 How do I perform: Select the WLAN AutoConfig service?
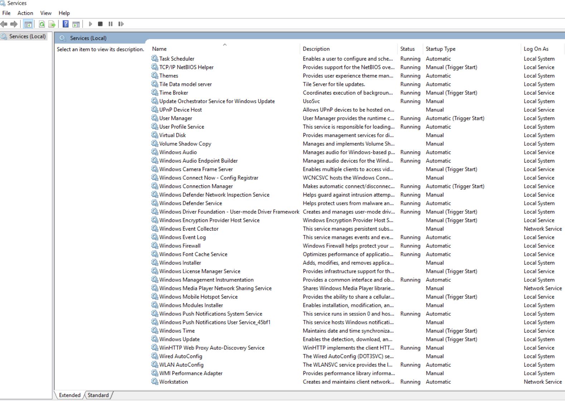[181, 365]
